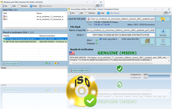Select hash row 2BF7EC5E18AA146D8F6066335DCB7
This screenshot has width=172, height=109.
click(35, 42)
